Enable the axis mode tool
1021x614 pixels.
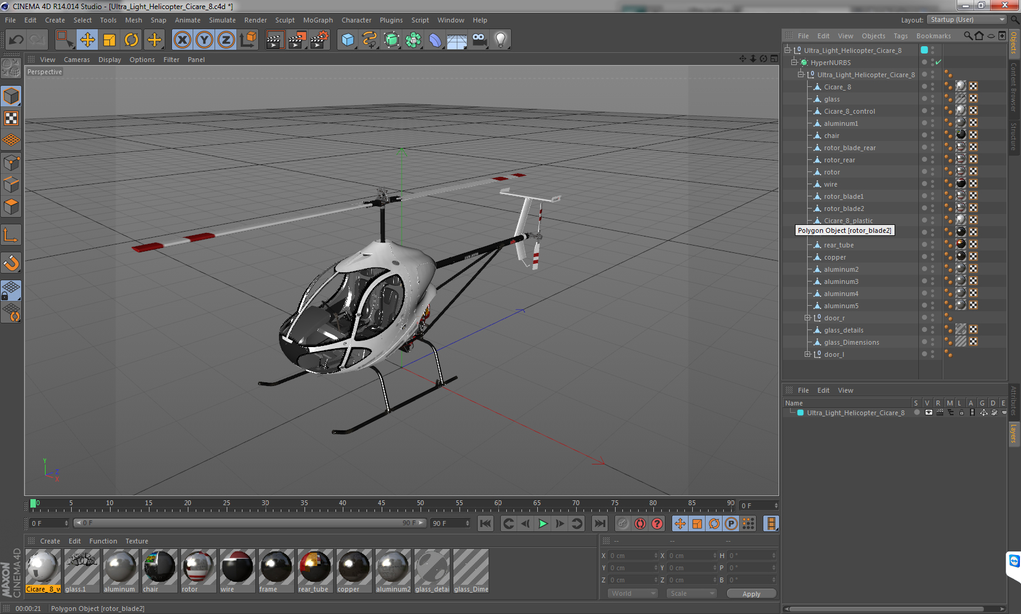12,235
